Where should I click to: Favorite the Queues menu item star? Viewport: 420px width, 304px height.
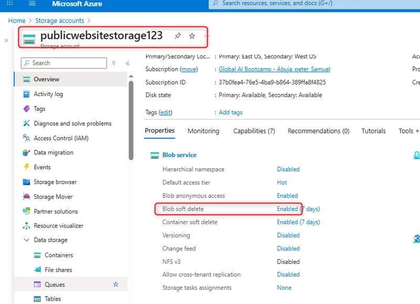pyautogui.click(x=115, y=284)
